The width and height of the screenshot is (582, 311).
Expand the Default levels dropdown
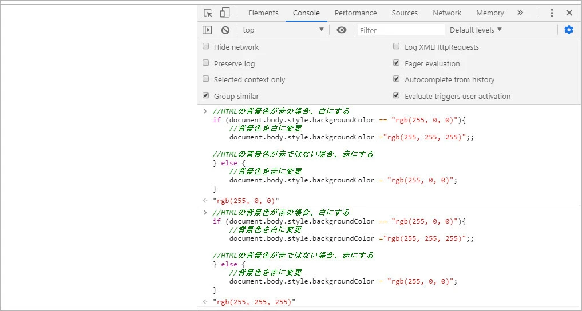point(476,30)
